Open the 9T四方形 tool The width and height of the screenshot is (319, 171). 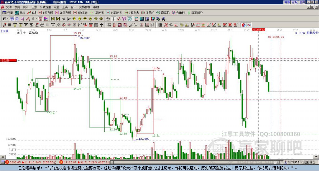114,12
